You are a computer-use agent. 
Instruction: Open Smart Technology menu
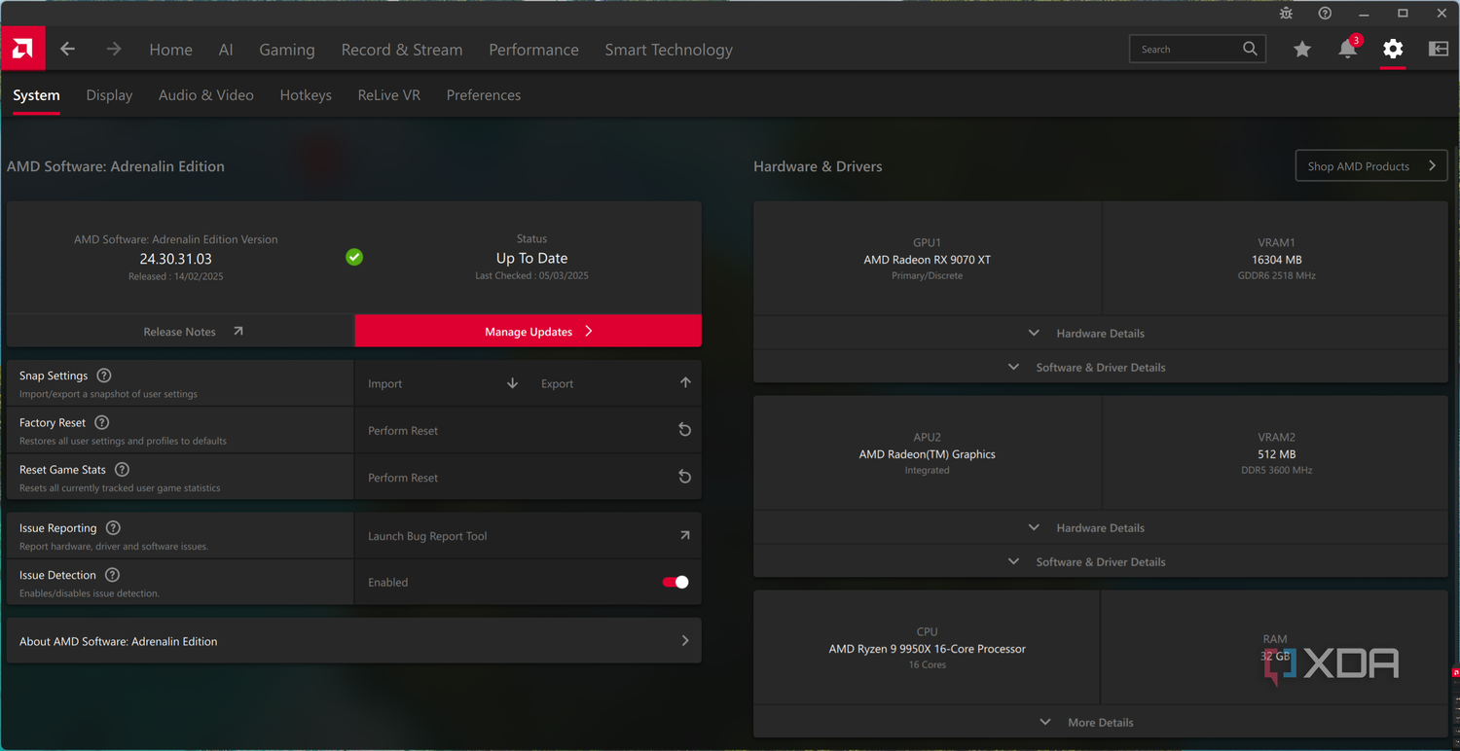tap(669, 50)
